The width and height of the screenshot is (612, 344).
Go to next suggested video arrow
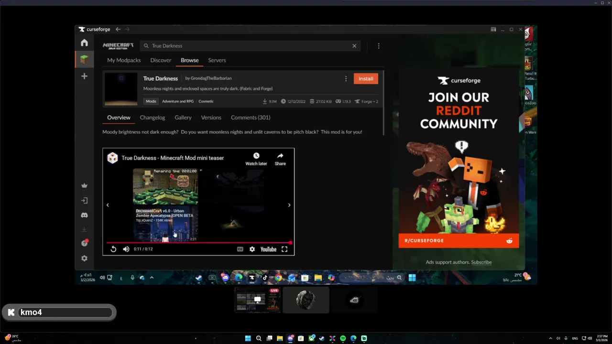pos(289,205)
